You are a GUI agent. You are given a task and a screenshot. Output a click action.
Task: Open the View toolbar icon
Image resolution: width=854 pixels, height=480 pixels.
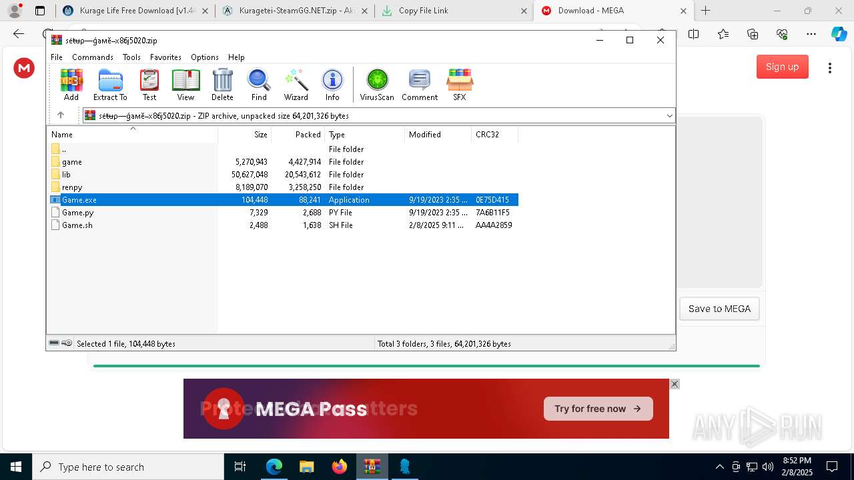point(185,85)
